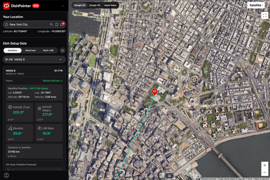Click the favorite star button
This screenshot has width=270, height=180.
(62, 51)
